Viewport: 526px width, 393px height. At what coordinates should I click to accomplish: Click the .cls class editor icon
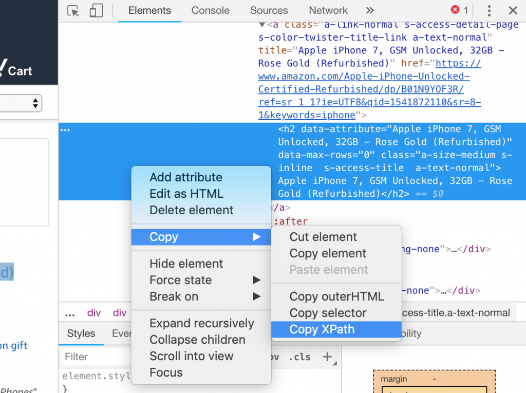pyautogui.click(x=299, y=357)
